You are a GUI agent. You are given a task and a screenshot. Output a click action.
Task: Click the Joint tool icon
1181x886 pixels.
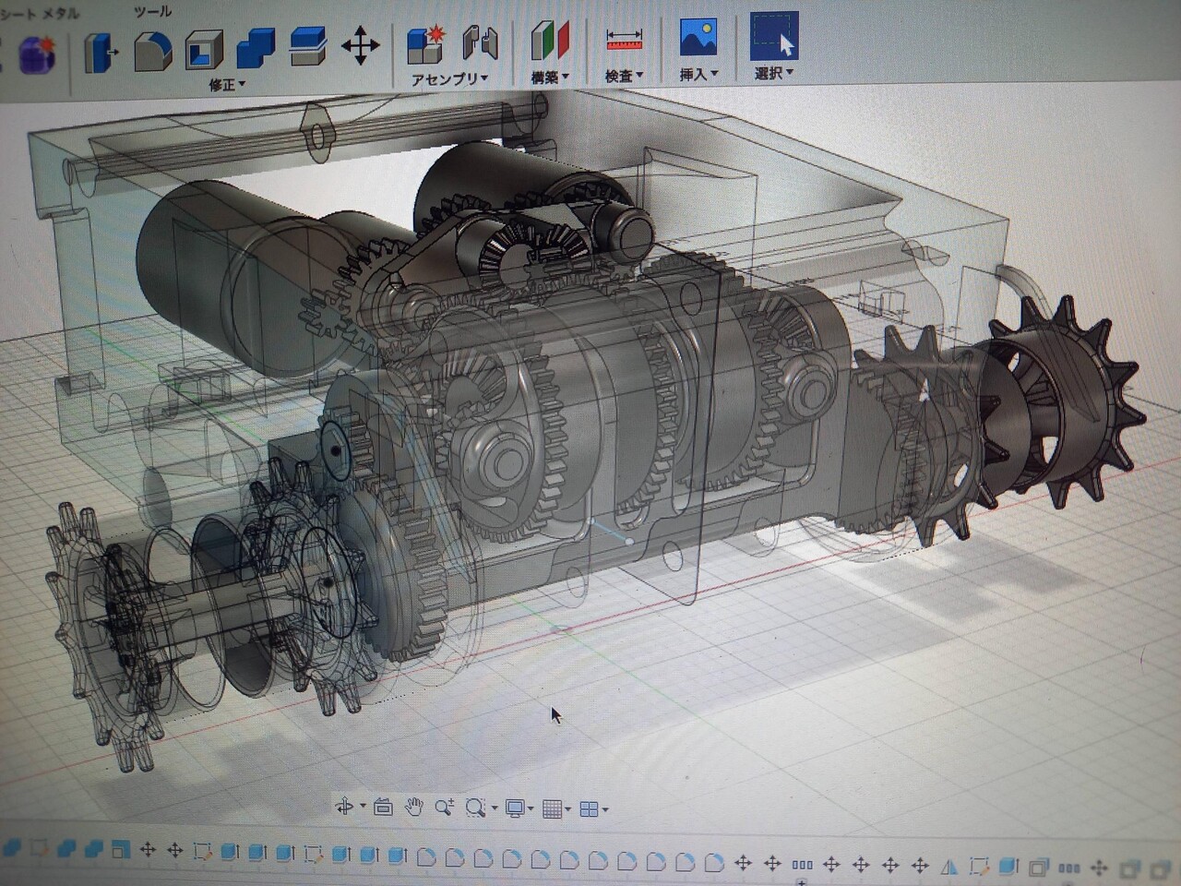[x=480, y=43]
